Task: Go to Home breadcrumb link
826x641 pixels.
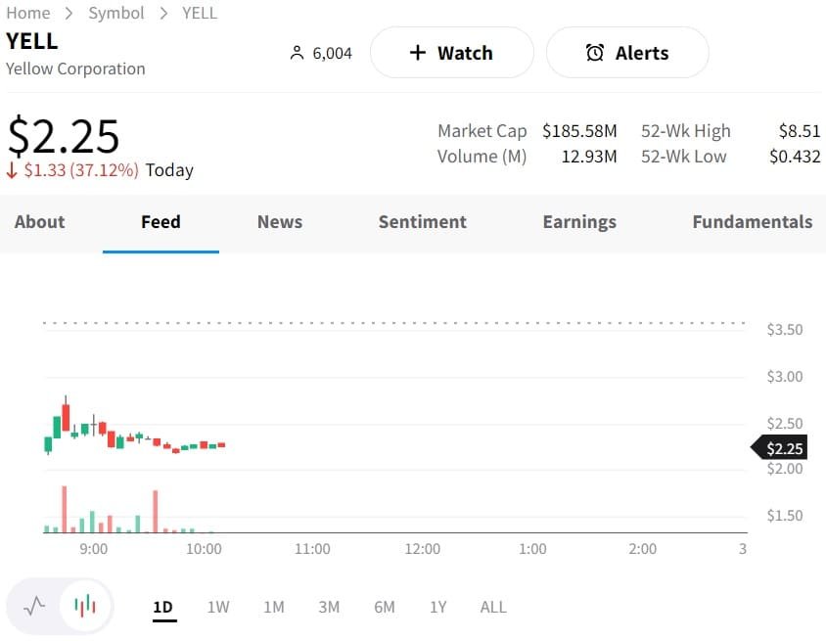Action: coord(27,13)
